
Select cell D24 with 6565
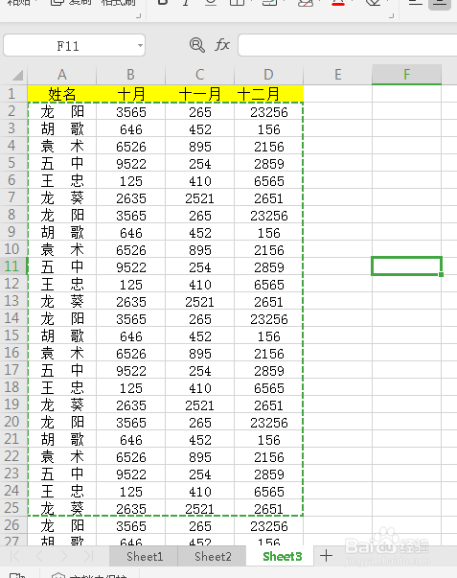268,491
